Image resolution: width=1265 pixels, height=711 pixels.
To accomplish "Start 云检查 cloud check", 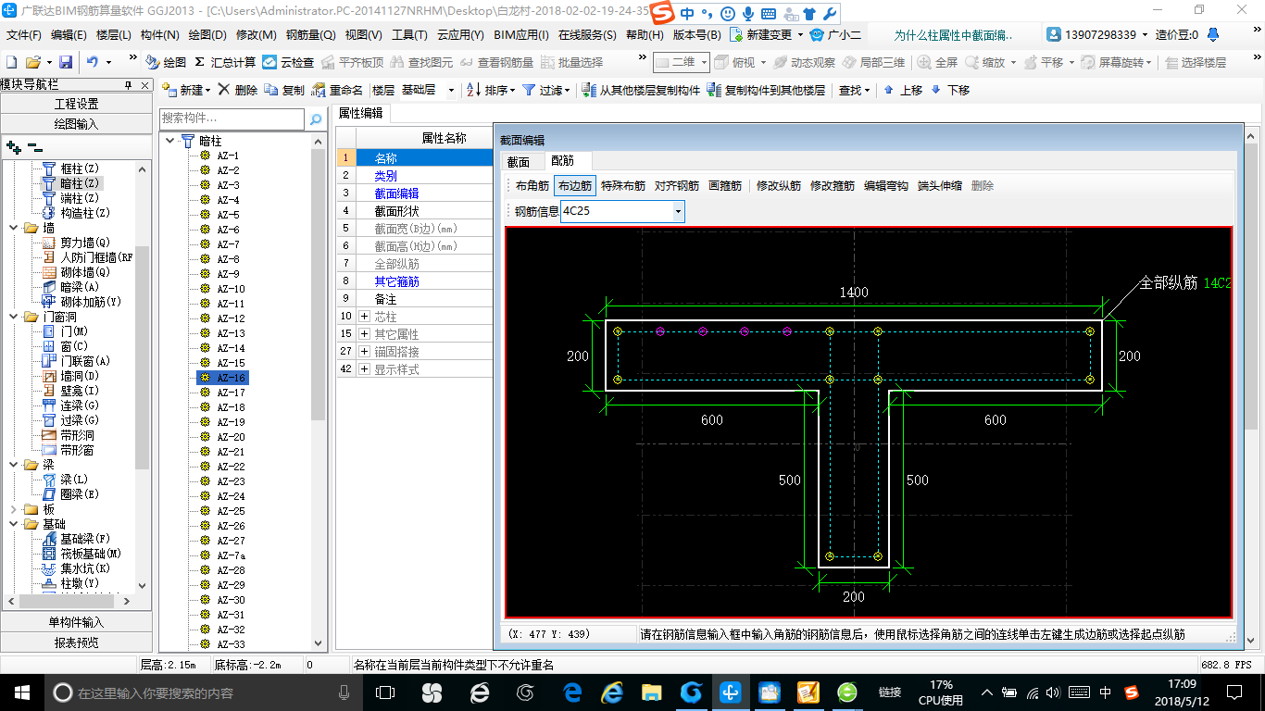I will pos(288,62).
